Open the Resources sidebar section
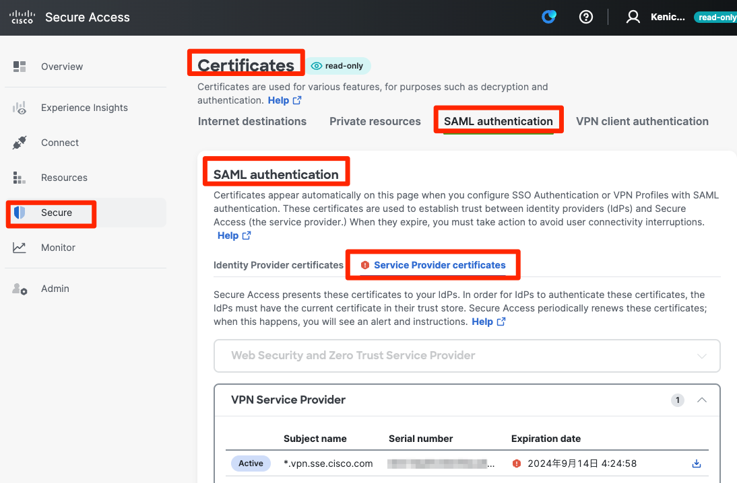Image resolution: width=737 pixels, height=483 pixels. click(x=64, y=178)
